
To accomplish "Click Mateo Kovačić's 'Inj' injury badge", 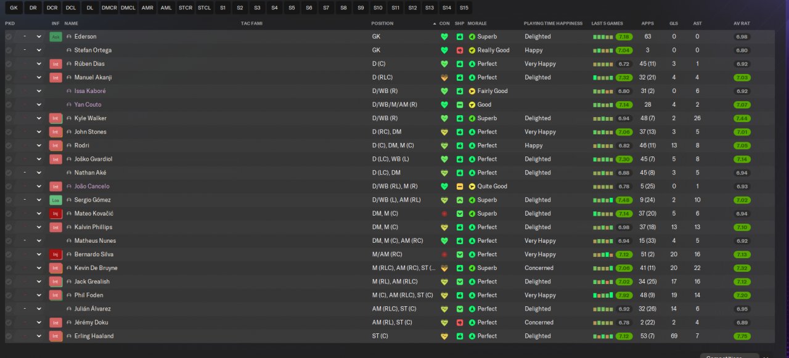I will (x=55, y=213).
